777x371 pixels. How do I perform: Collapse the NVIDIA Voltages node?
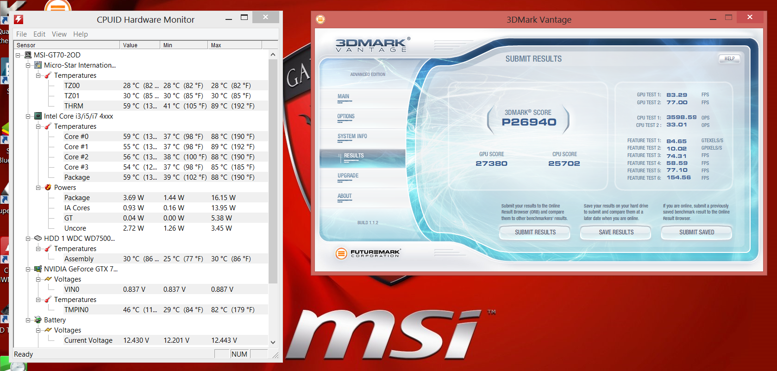(x=38, y=279)
